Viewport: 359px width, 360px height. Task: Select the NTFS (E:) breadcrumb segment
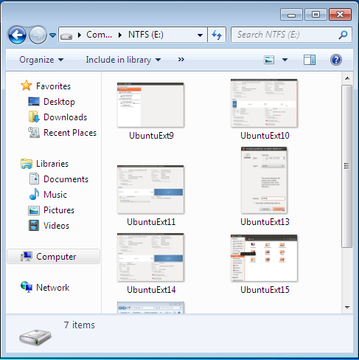146,35
